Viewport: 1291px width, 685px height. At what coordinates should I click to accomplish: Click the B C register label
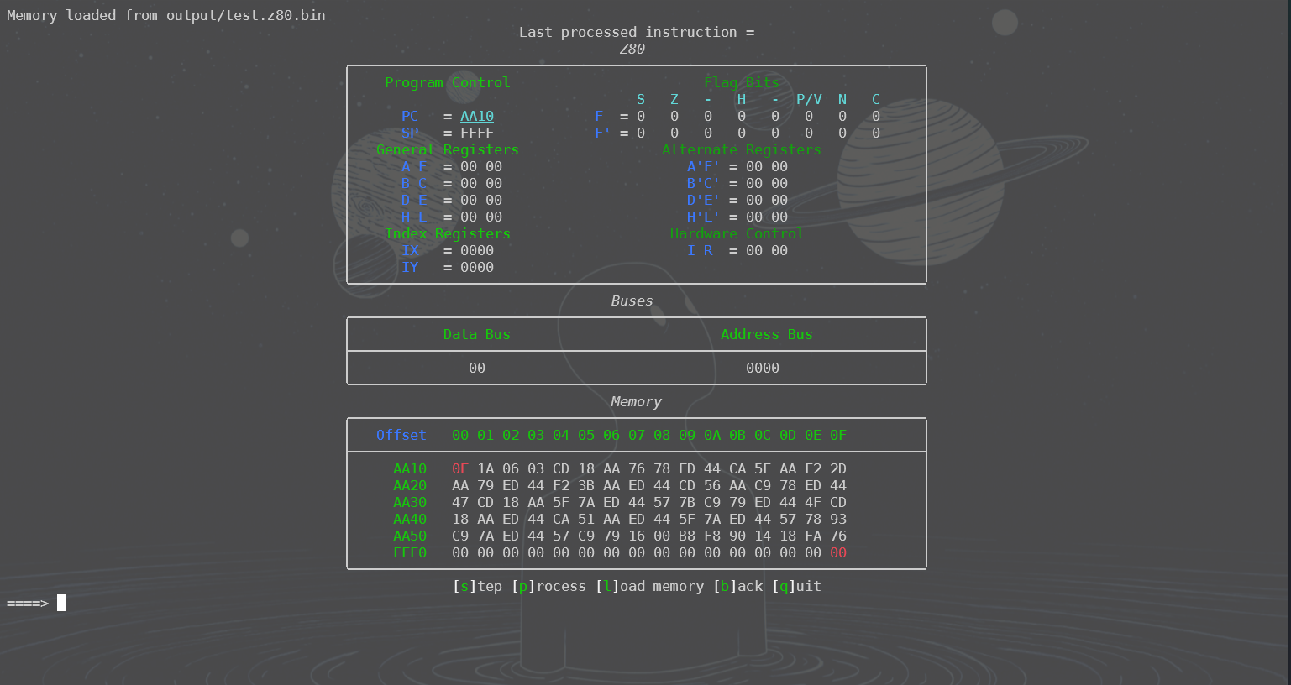[x=414, y=183]
